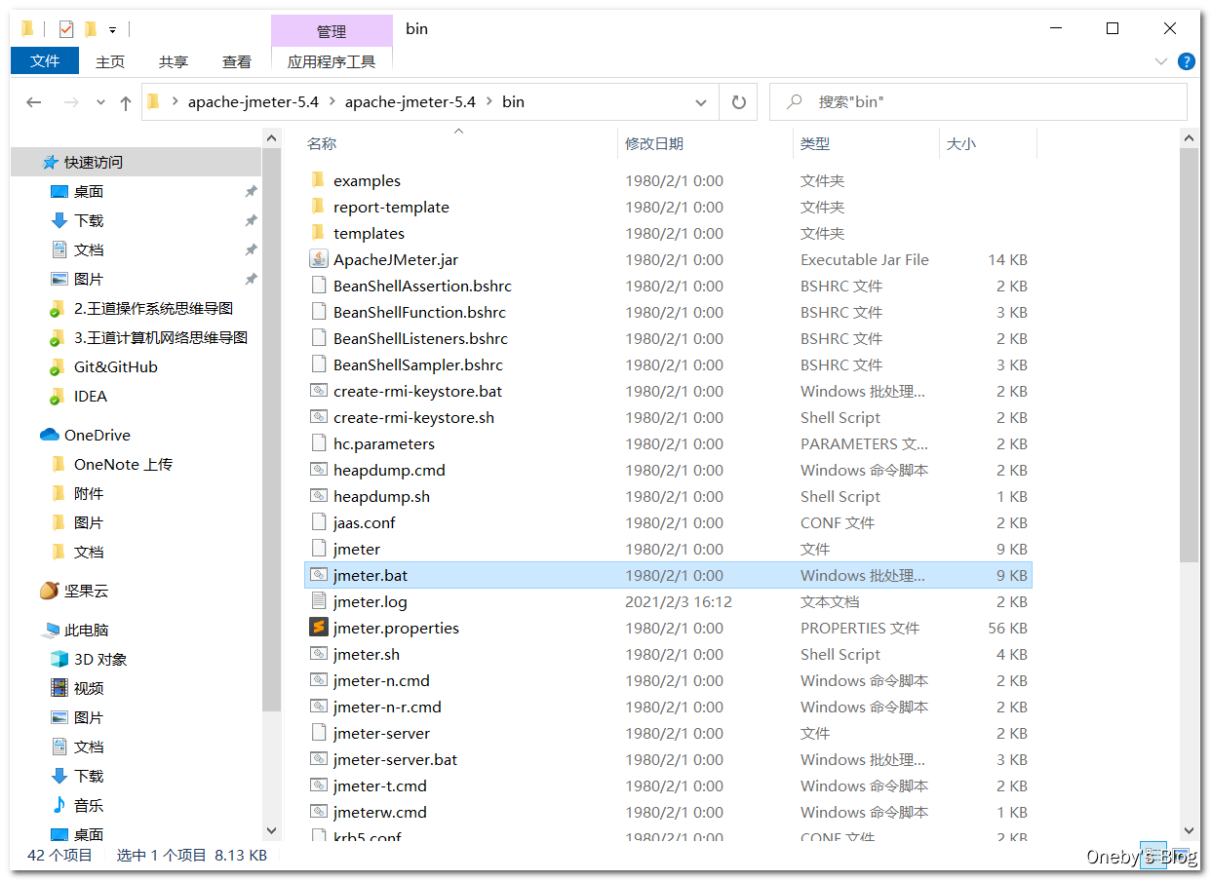Open 3D 对象 in the sidebar
This screenshot has height=881, width=1211.
[x=89, y=659]
